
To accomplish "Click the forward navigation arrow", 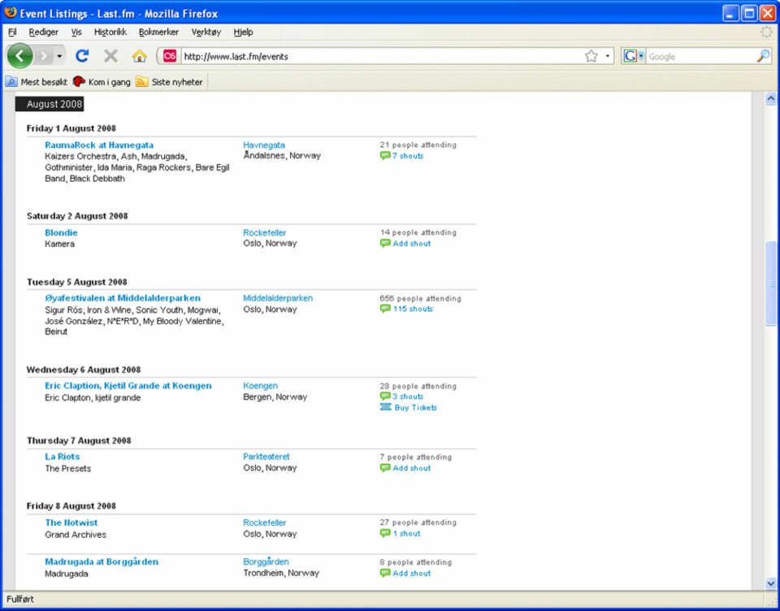I will point(44,56).
